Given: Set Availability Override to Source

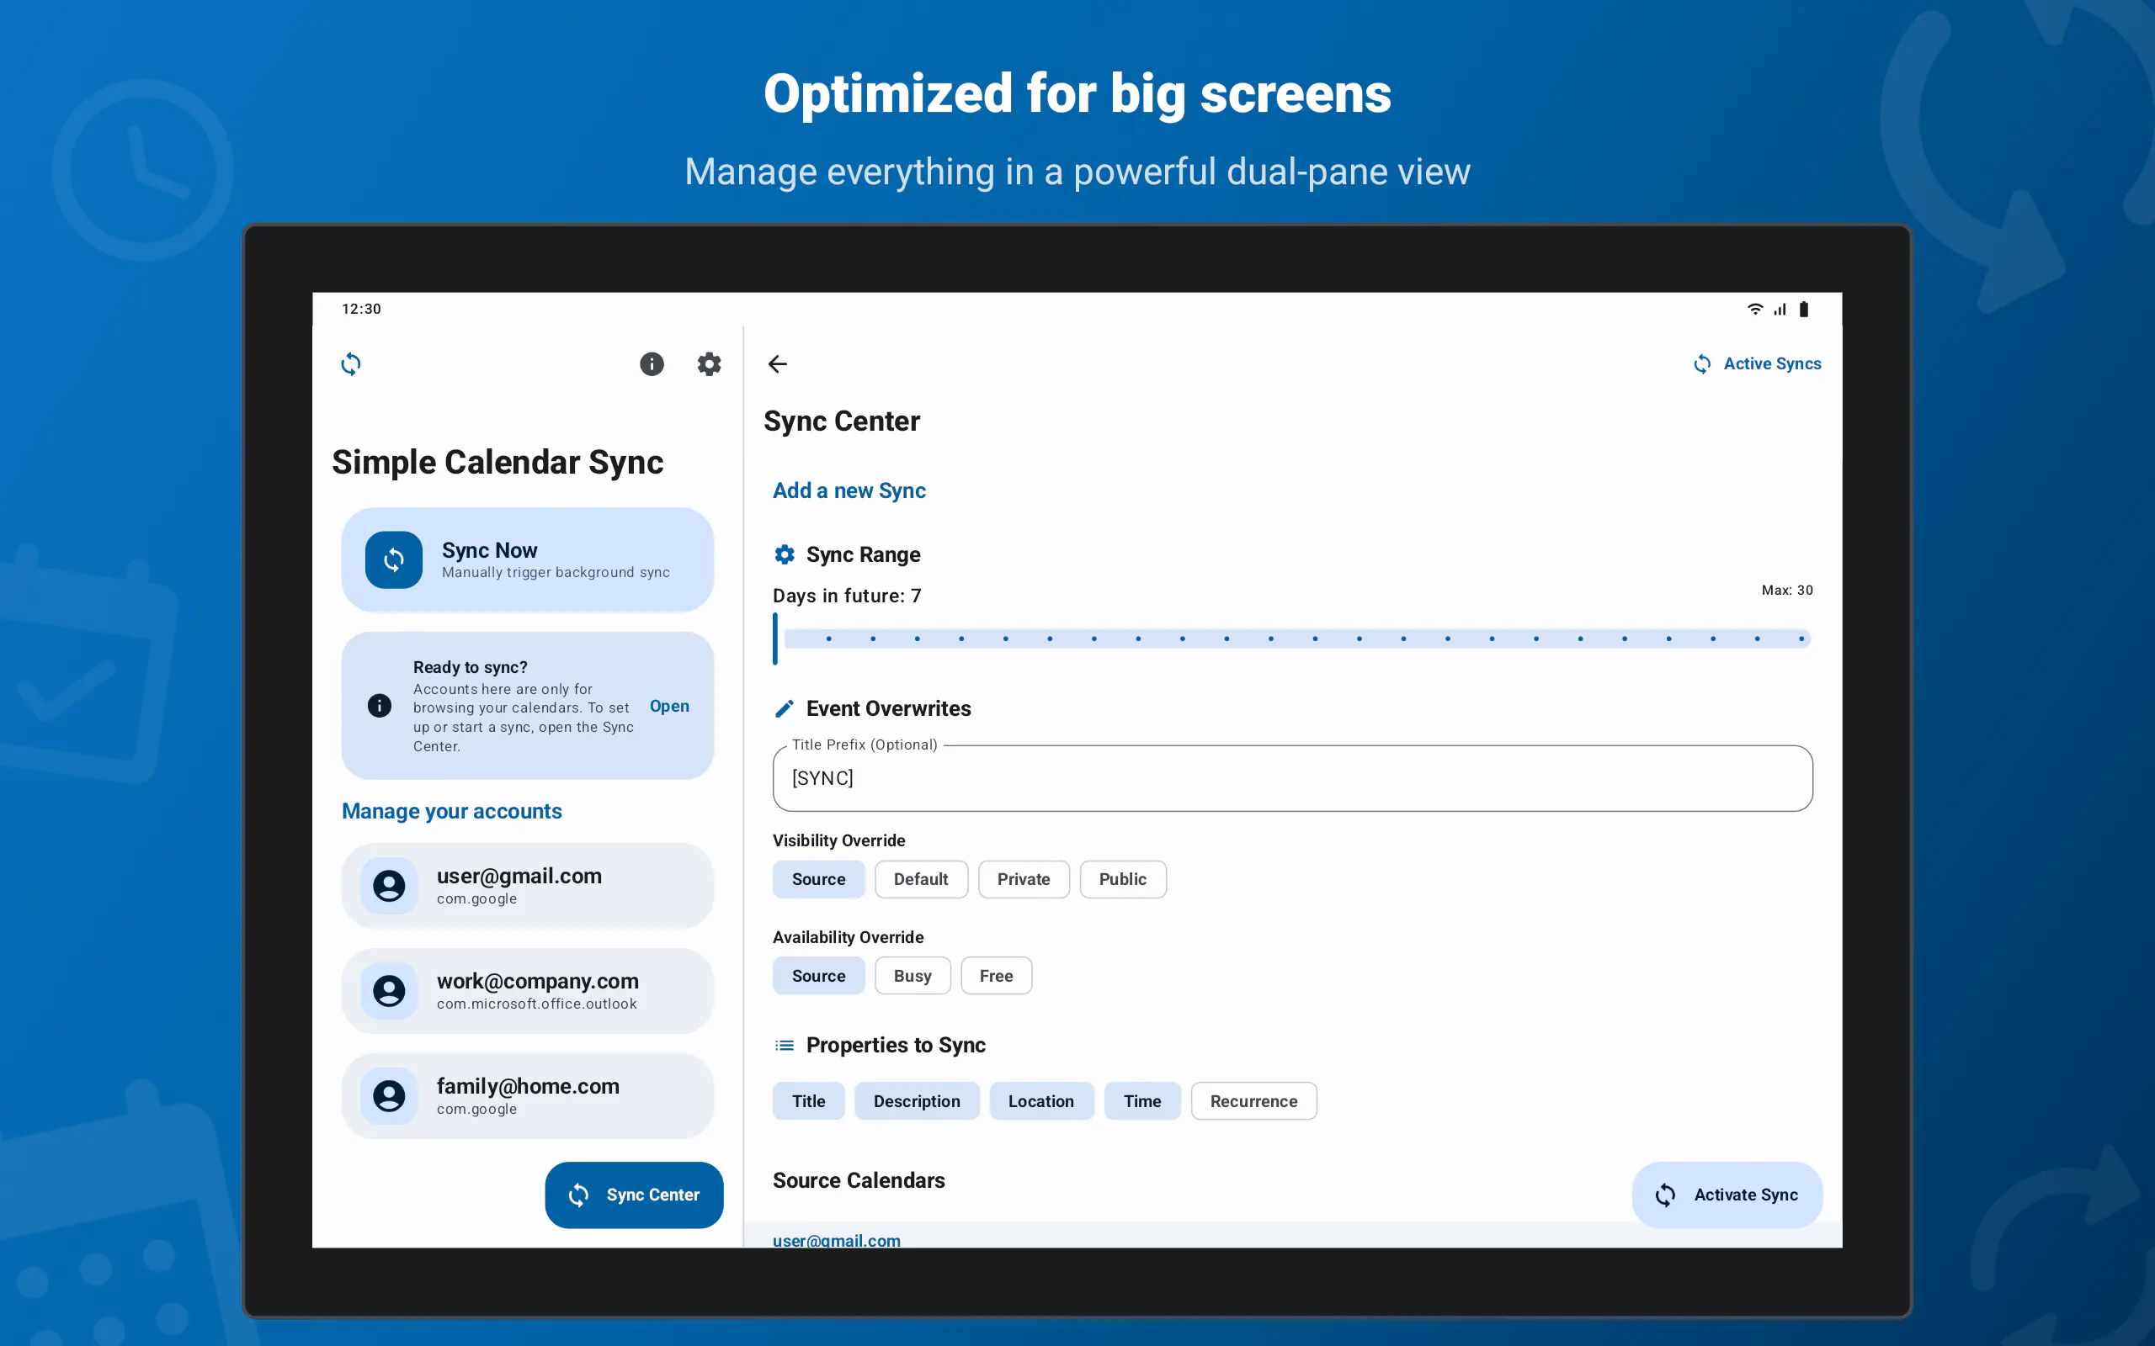Looking at the screenshot, I should point(818,977).
